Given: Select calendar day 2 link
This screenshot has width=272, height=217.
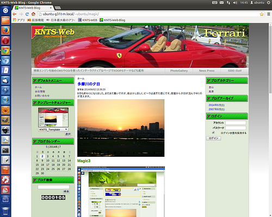Looking at the screenshot, I should tap(42, 156).
